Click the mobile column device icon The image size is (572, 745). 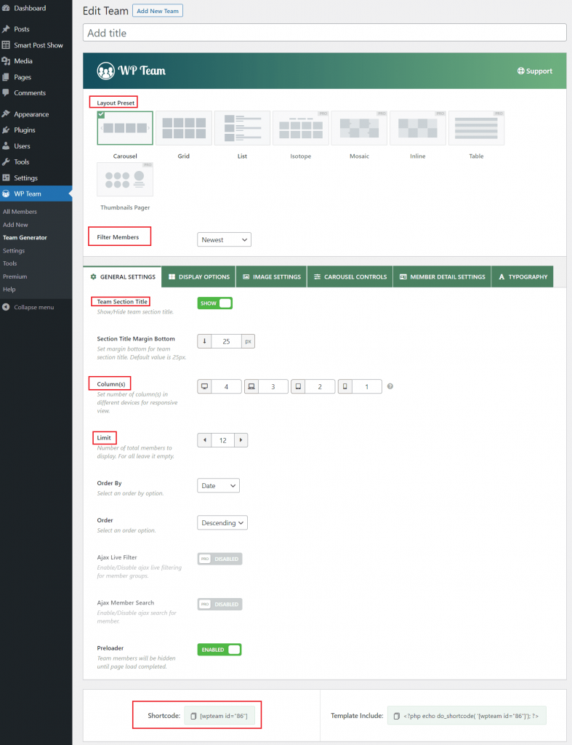[x=345, y=386]
